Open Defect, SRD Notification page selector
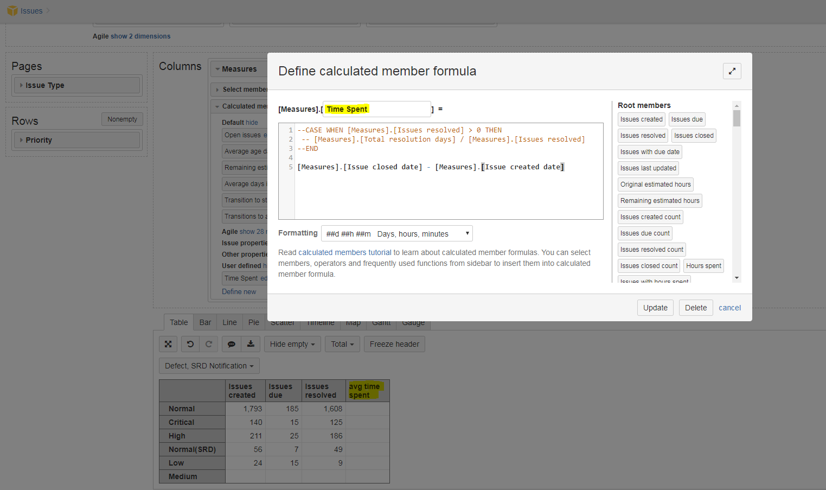826x490 pixels. (209, 366)
